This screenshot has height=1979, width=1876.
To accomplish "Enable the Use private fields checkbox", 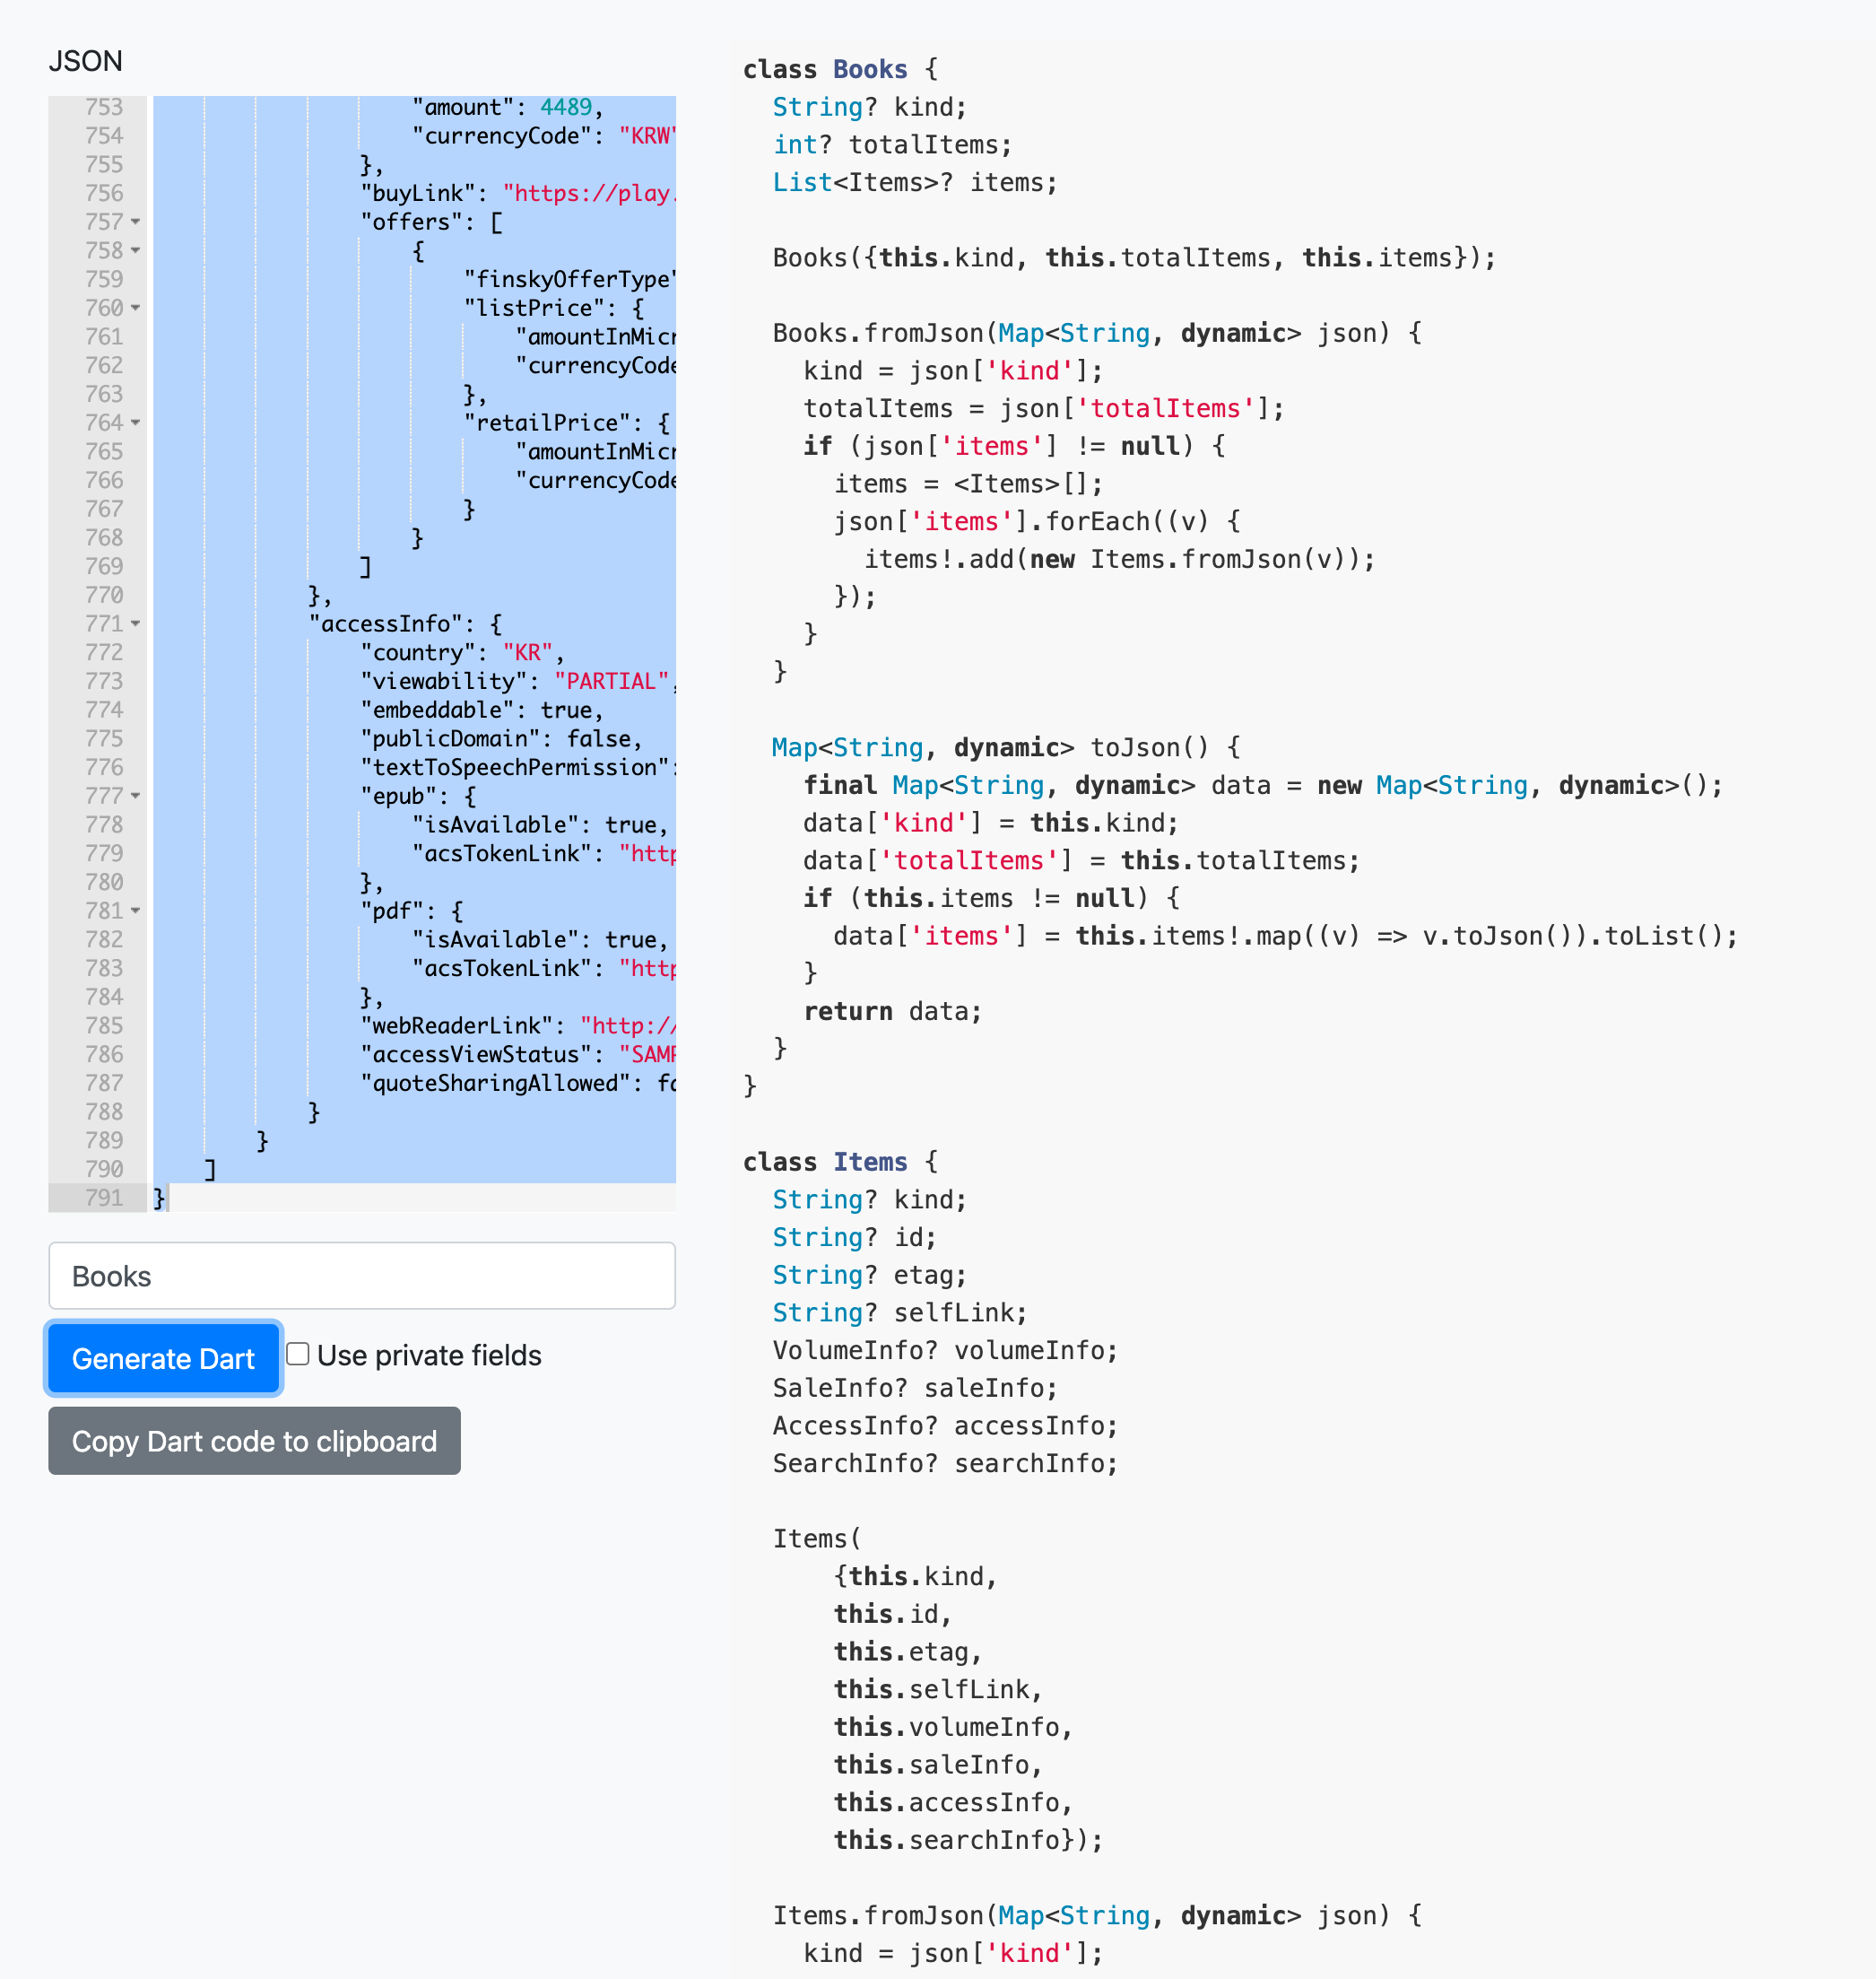I will pyautogui.click(x=298, y=1355).
